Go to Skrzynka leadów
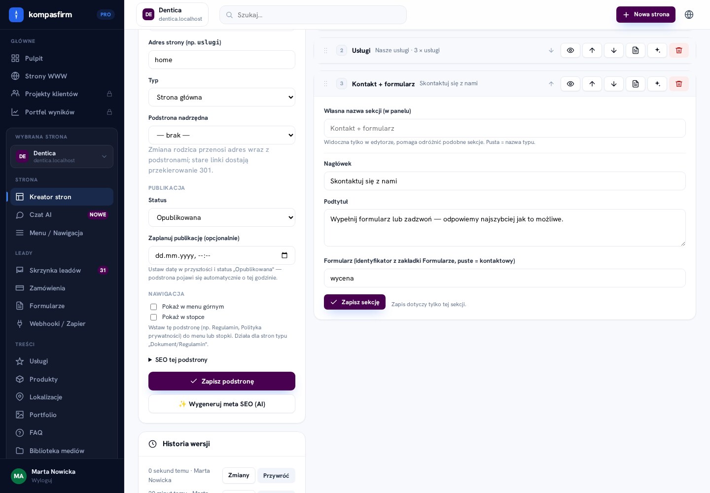 click(62, 270)
